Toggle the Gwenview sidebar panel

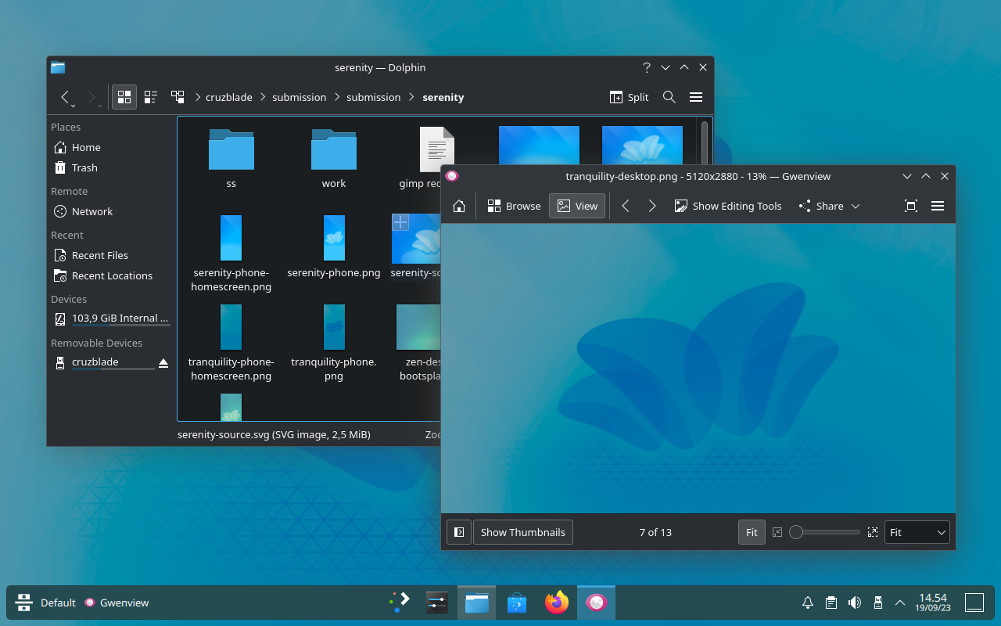[x=458, y=532]
